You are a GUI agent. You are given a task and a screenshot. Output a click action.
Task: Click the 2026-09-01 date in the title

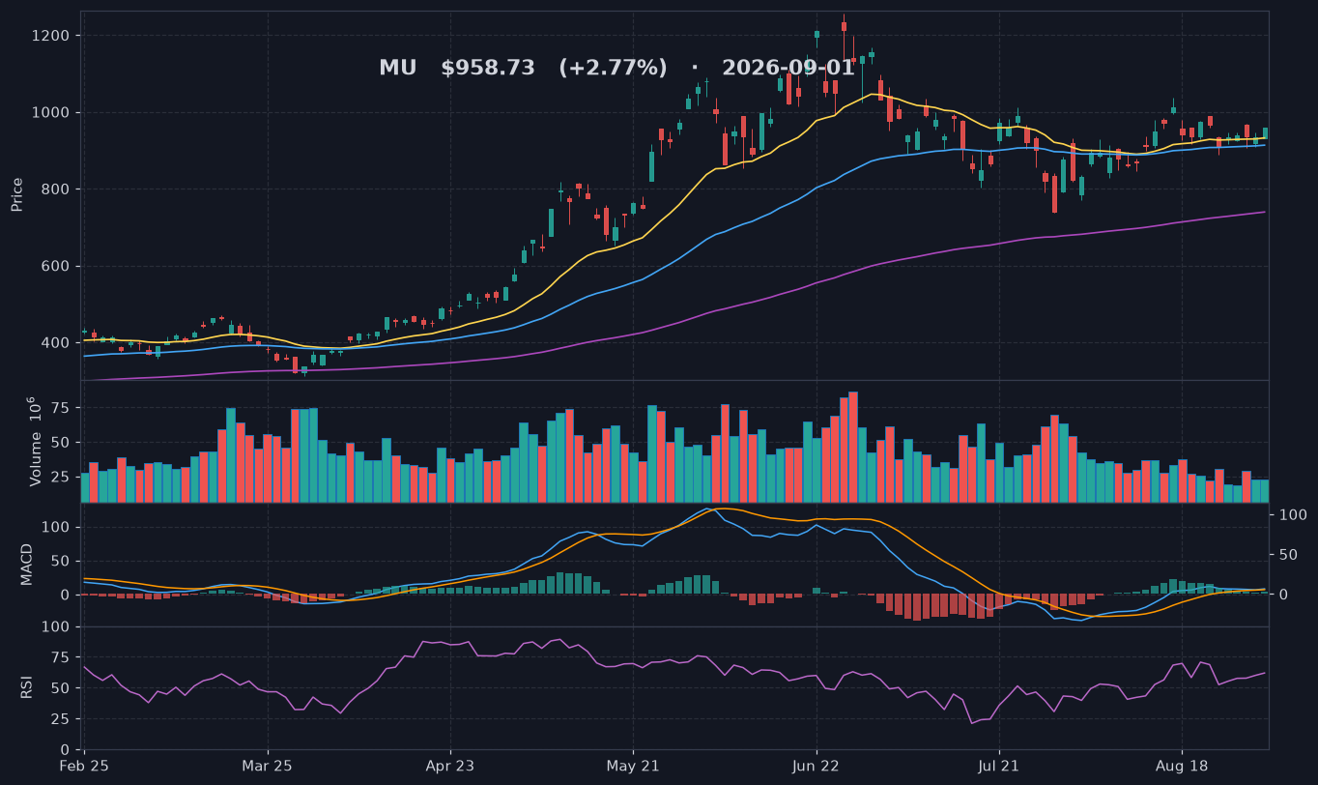(788, 69)
